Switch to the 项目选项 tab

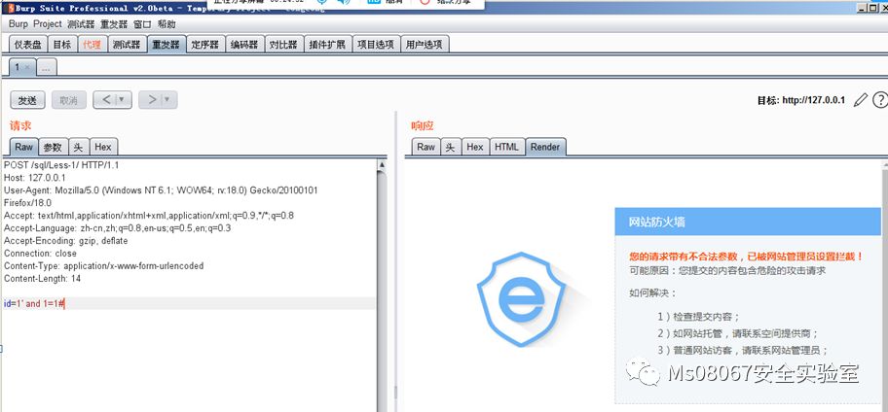pos(376,45)
